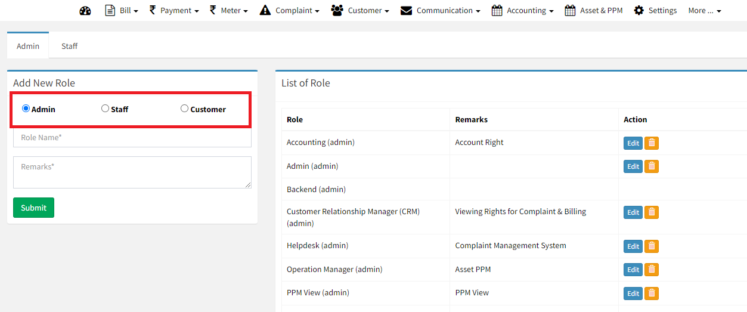Delete the Accounting (admin) role via trash icon

point(652,143)
